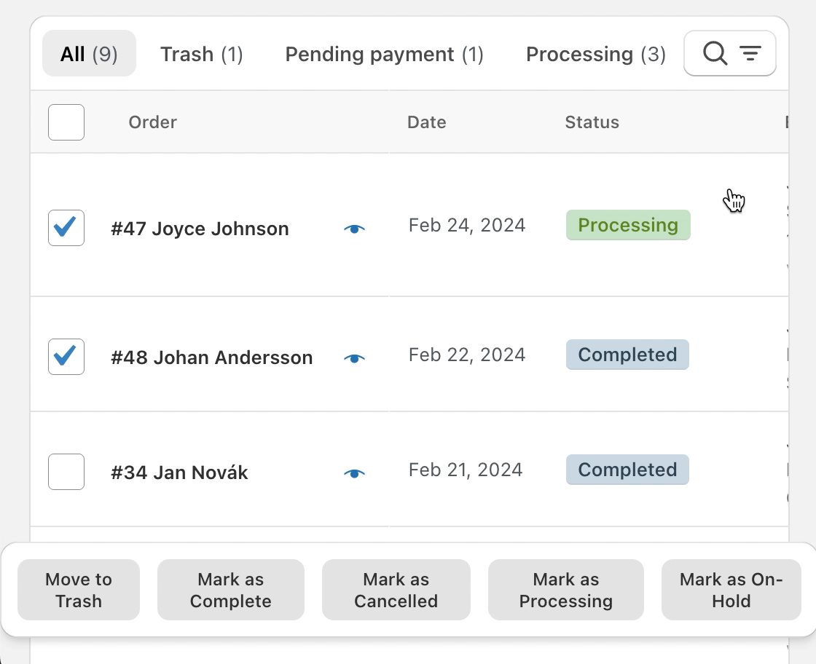Screen dimensions: 816x664
Task: Uncheck order #48 Johan Andersson
Action: pos(66,357)
